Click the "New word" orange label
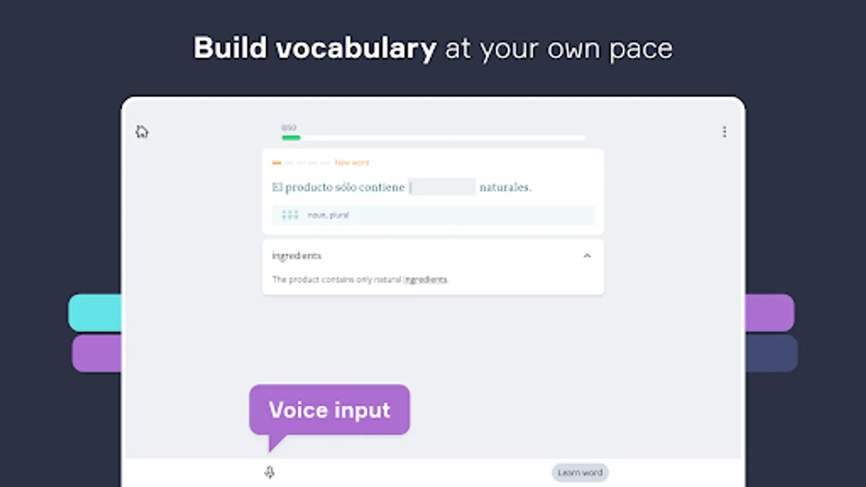Viewport: 866px width, 487px height. click(352, 163)
